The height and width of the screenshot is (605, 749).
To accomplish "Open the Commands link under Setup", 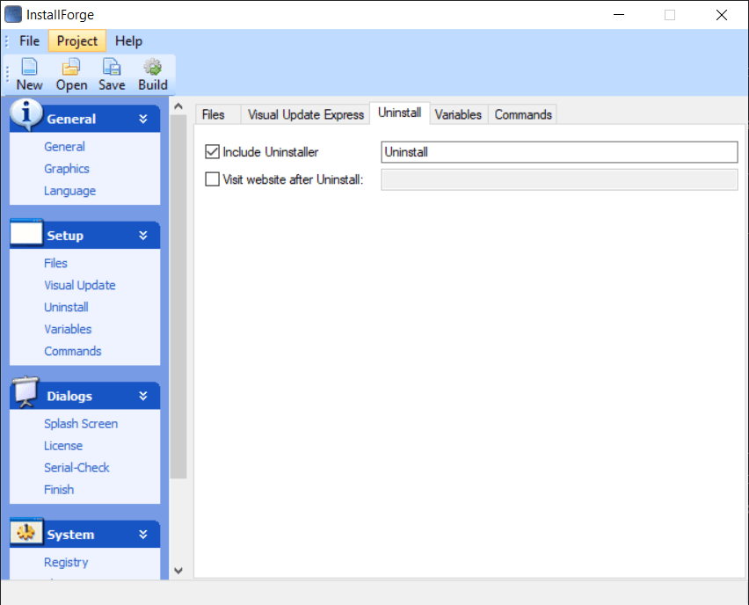I will (73, 351).
